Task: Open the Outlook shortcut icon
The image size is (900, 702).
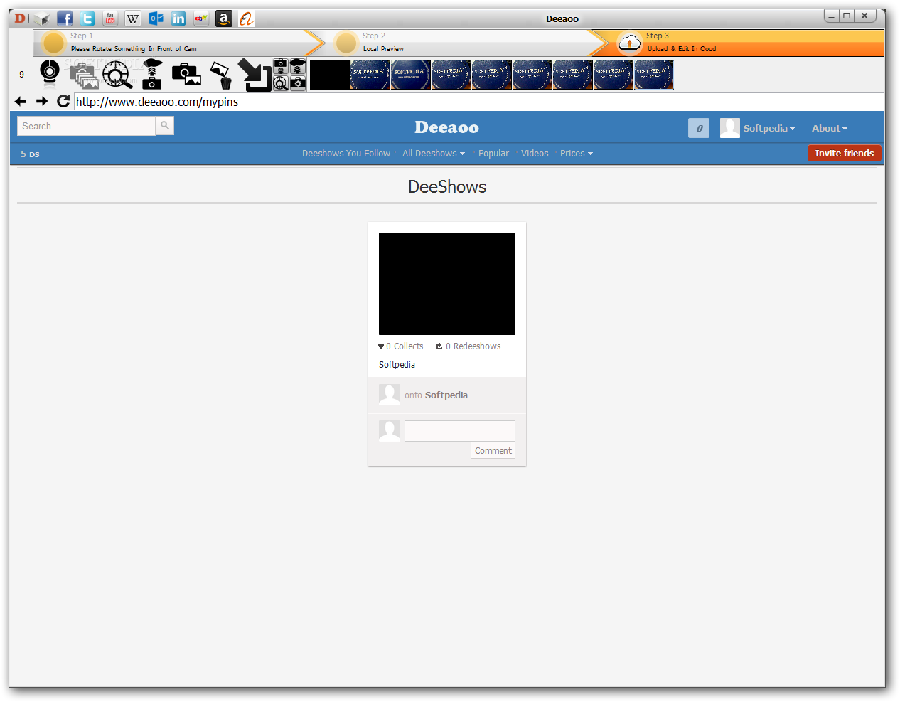Action: (x=156, y=18)
